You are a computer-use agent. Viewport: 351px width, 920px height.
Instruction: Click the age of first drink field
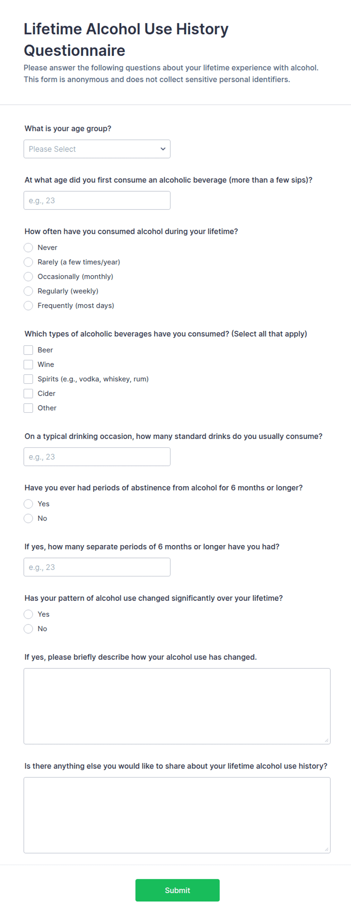(97, 200)
